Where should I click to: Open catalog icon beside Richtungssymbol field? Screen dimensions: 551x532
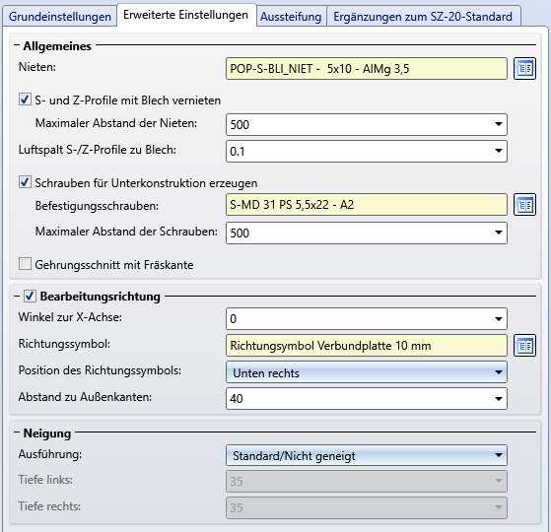(x=524, y=346)
